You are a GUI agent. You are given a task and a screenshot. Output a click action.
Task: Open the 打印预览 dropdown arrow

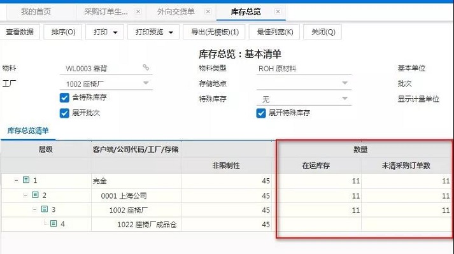171,32
